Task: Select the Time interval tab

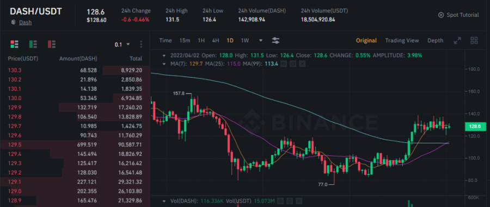Action: [166, 41]
